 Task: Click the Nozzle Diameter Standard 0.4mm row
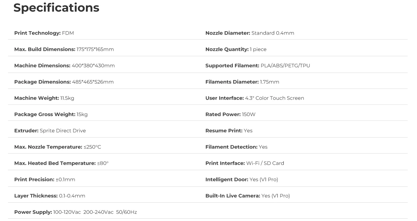click(x=249, y=33)
